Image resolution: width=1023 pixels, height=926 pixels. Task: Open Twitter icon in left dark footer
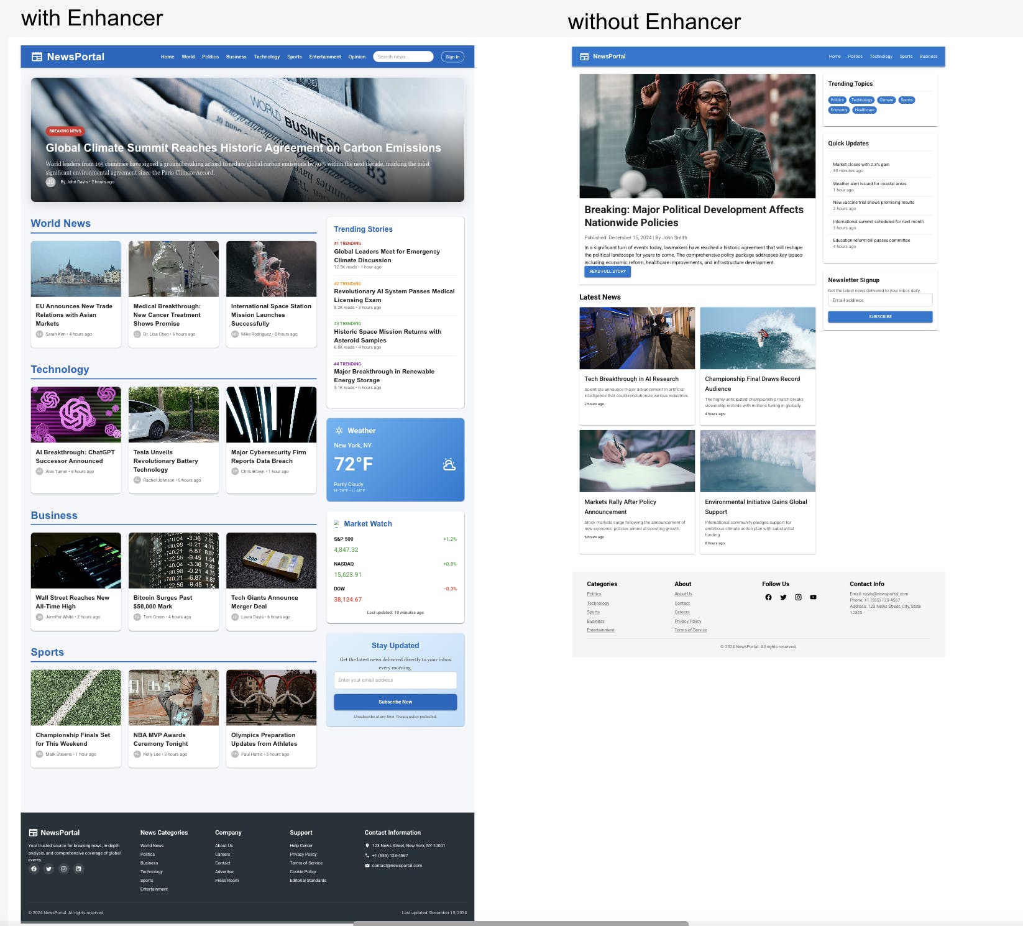[48, 869]
